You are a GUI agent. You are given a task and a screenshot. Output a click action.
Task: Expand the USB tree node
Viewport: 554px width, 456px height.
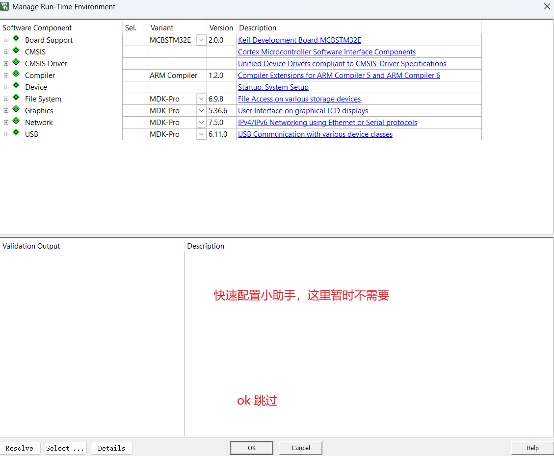pos(6,134)
